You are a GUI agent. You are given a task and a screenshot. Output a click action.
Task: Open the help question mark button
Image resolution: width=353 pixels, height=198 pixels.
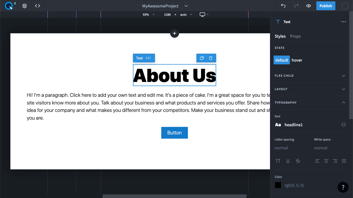click(x=343, y=187)
